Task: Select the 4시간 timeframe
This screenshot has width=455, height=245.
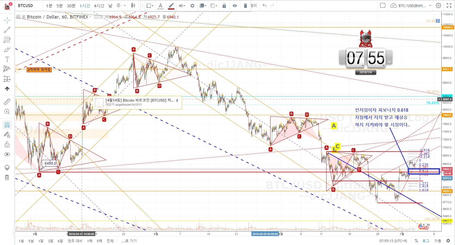Action: point(99,6)
